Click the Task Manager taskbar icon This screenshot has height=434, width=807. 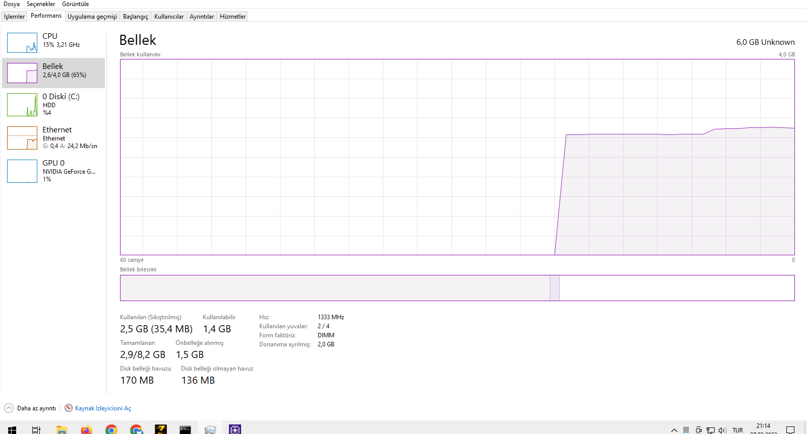[210, 429]
